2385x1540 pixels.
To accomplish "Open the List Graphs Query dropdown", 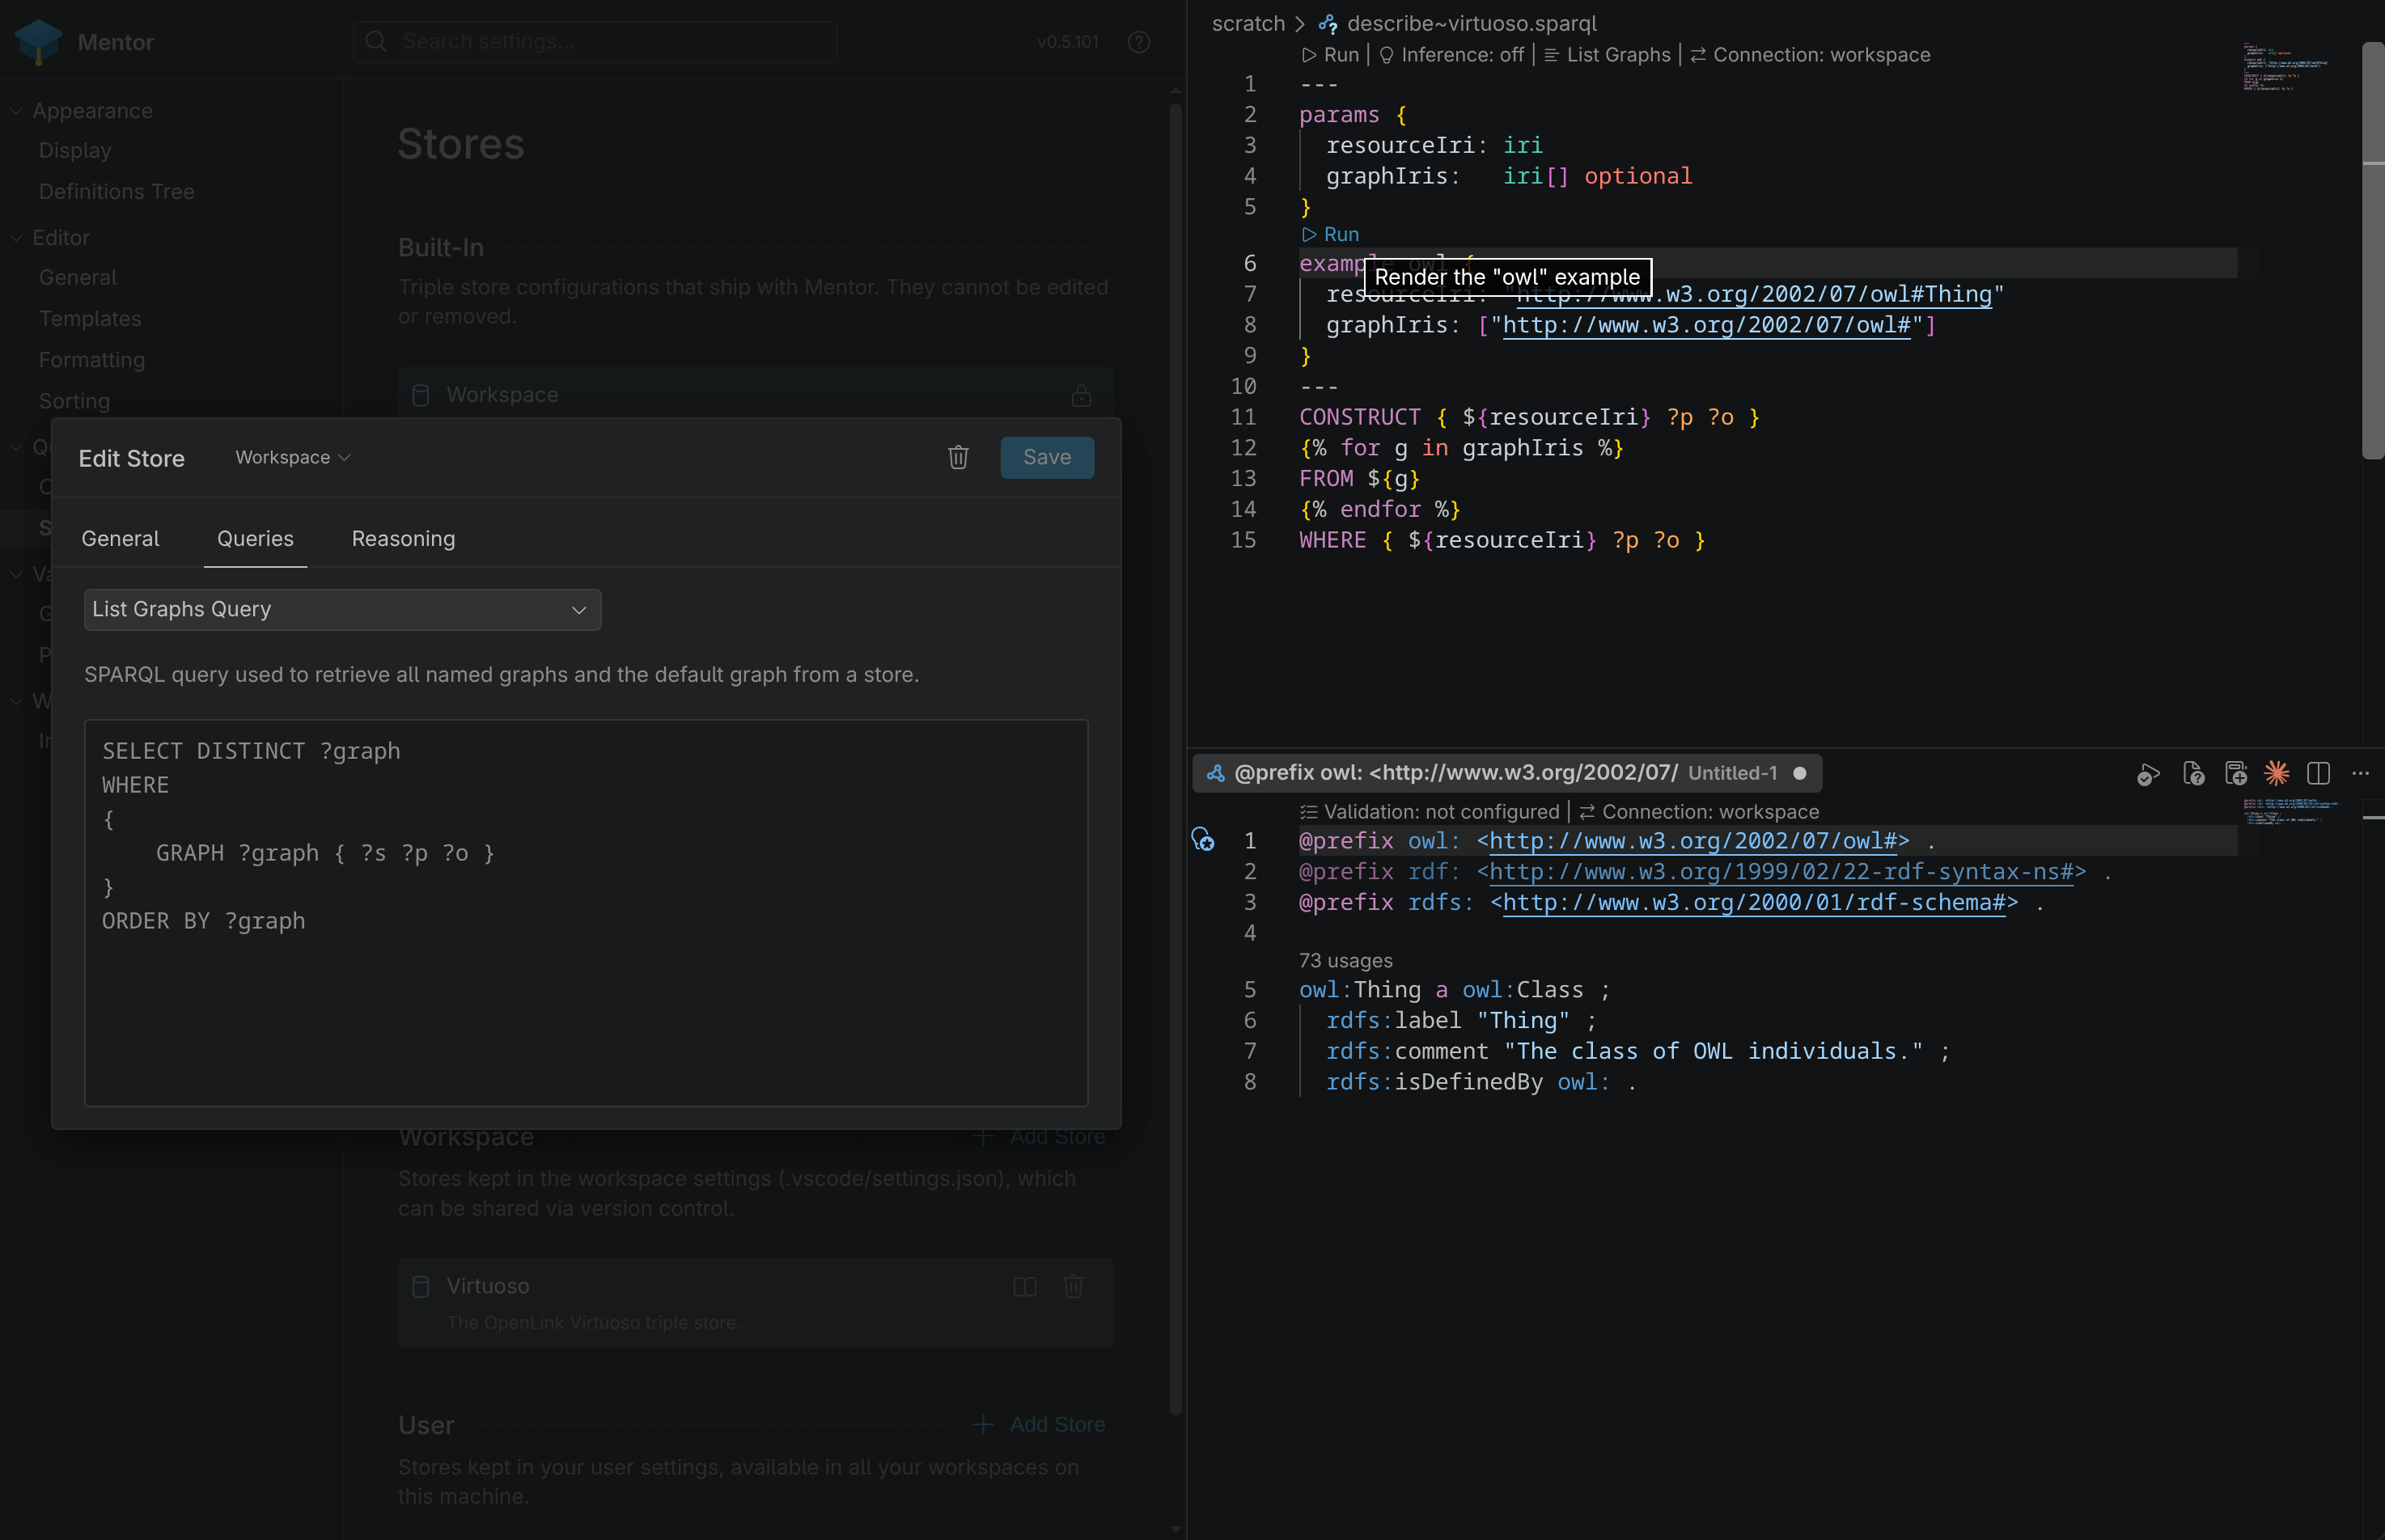I will [x=342, y=609].
